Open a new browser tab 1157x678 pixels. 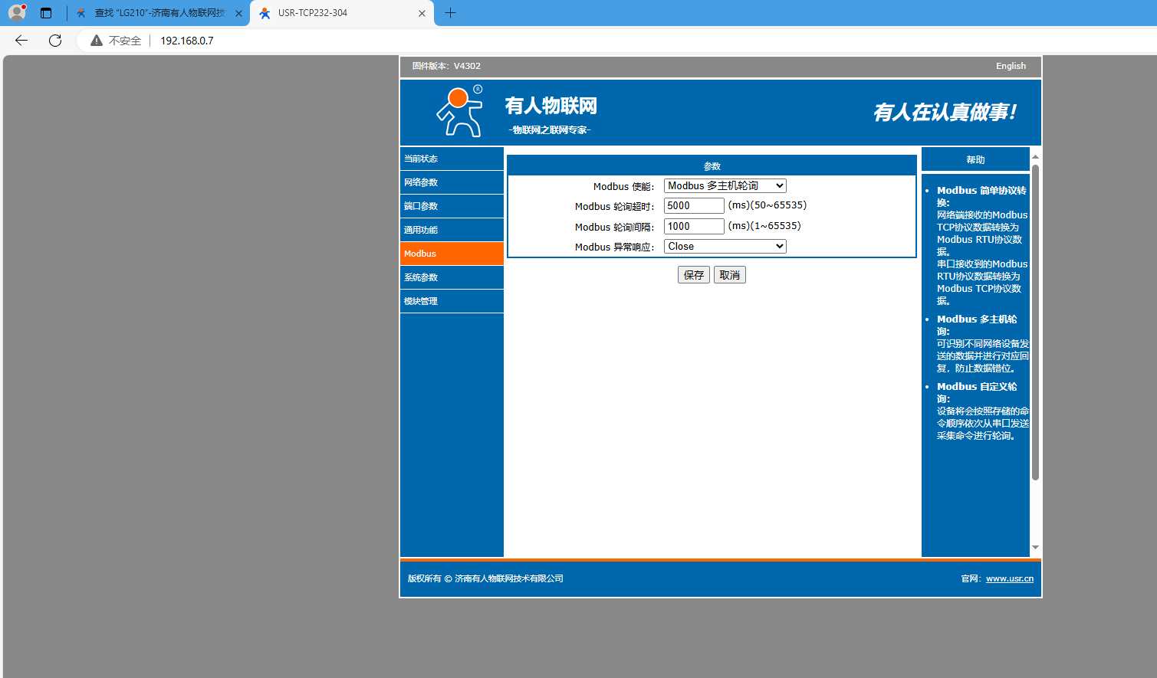click(451, 13)
